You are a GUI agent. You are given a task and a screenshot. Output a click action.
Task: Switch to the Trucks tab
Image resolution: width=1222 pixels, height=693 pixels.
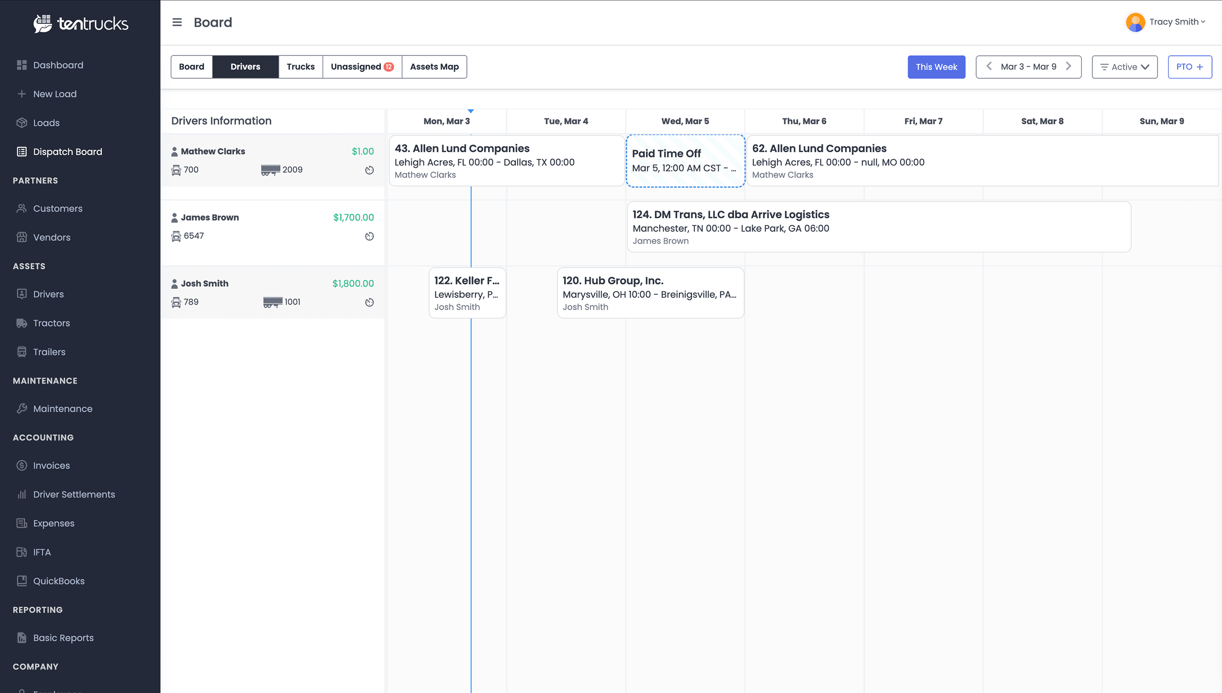pos(301,67)
